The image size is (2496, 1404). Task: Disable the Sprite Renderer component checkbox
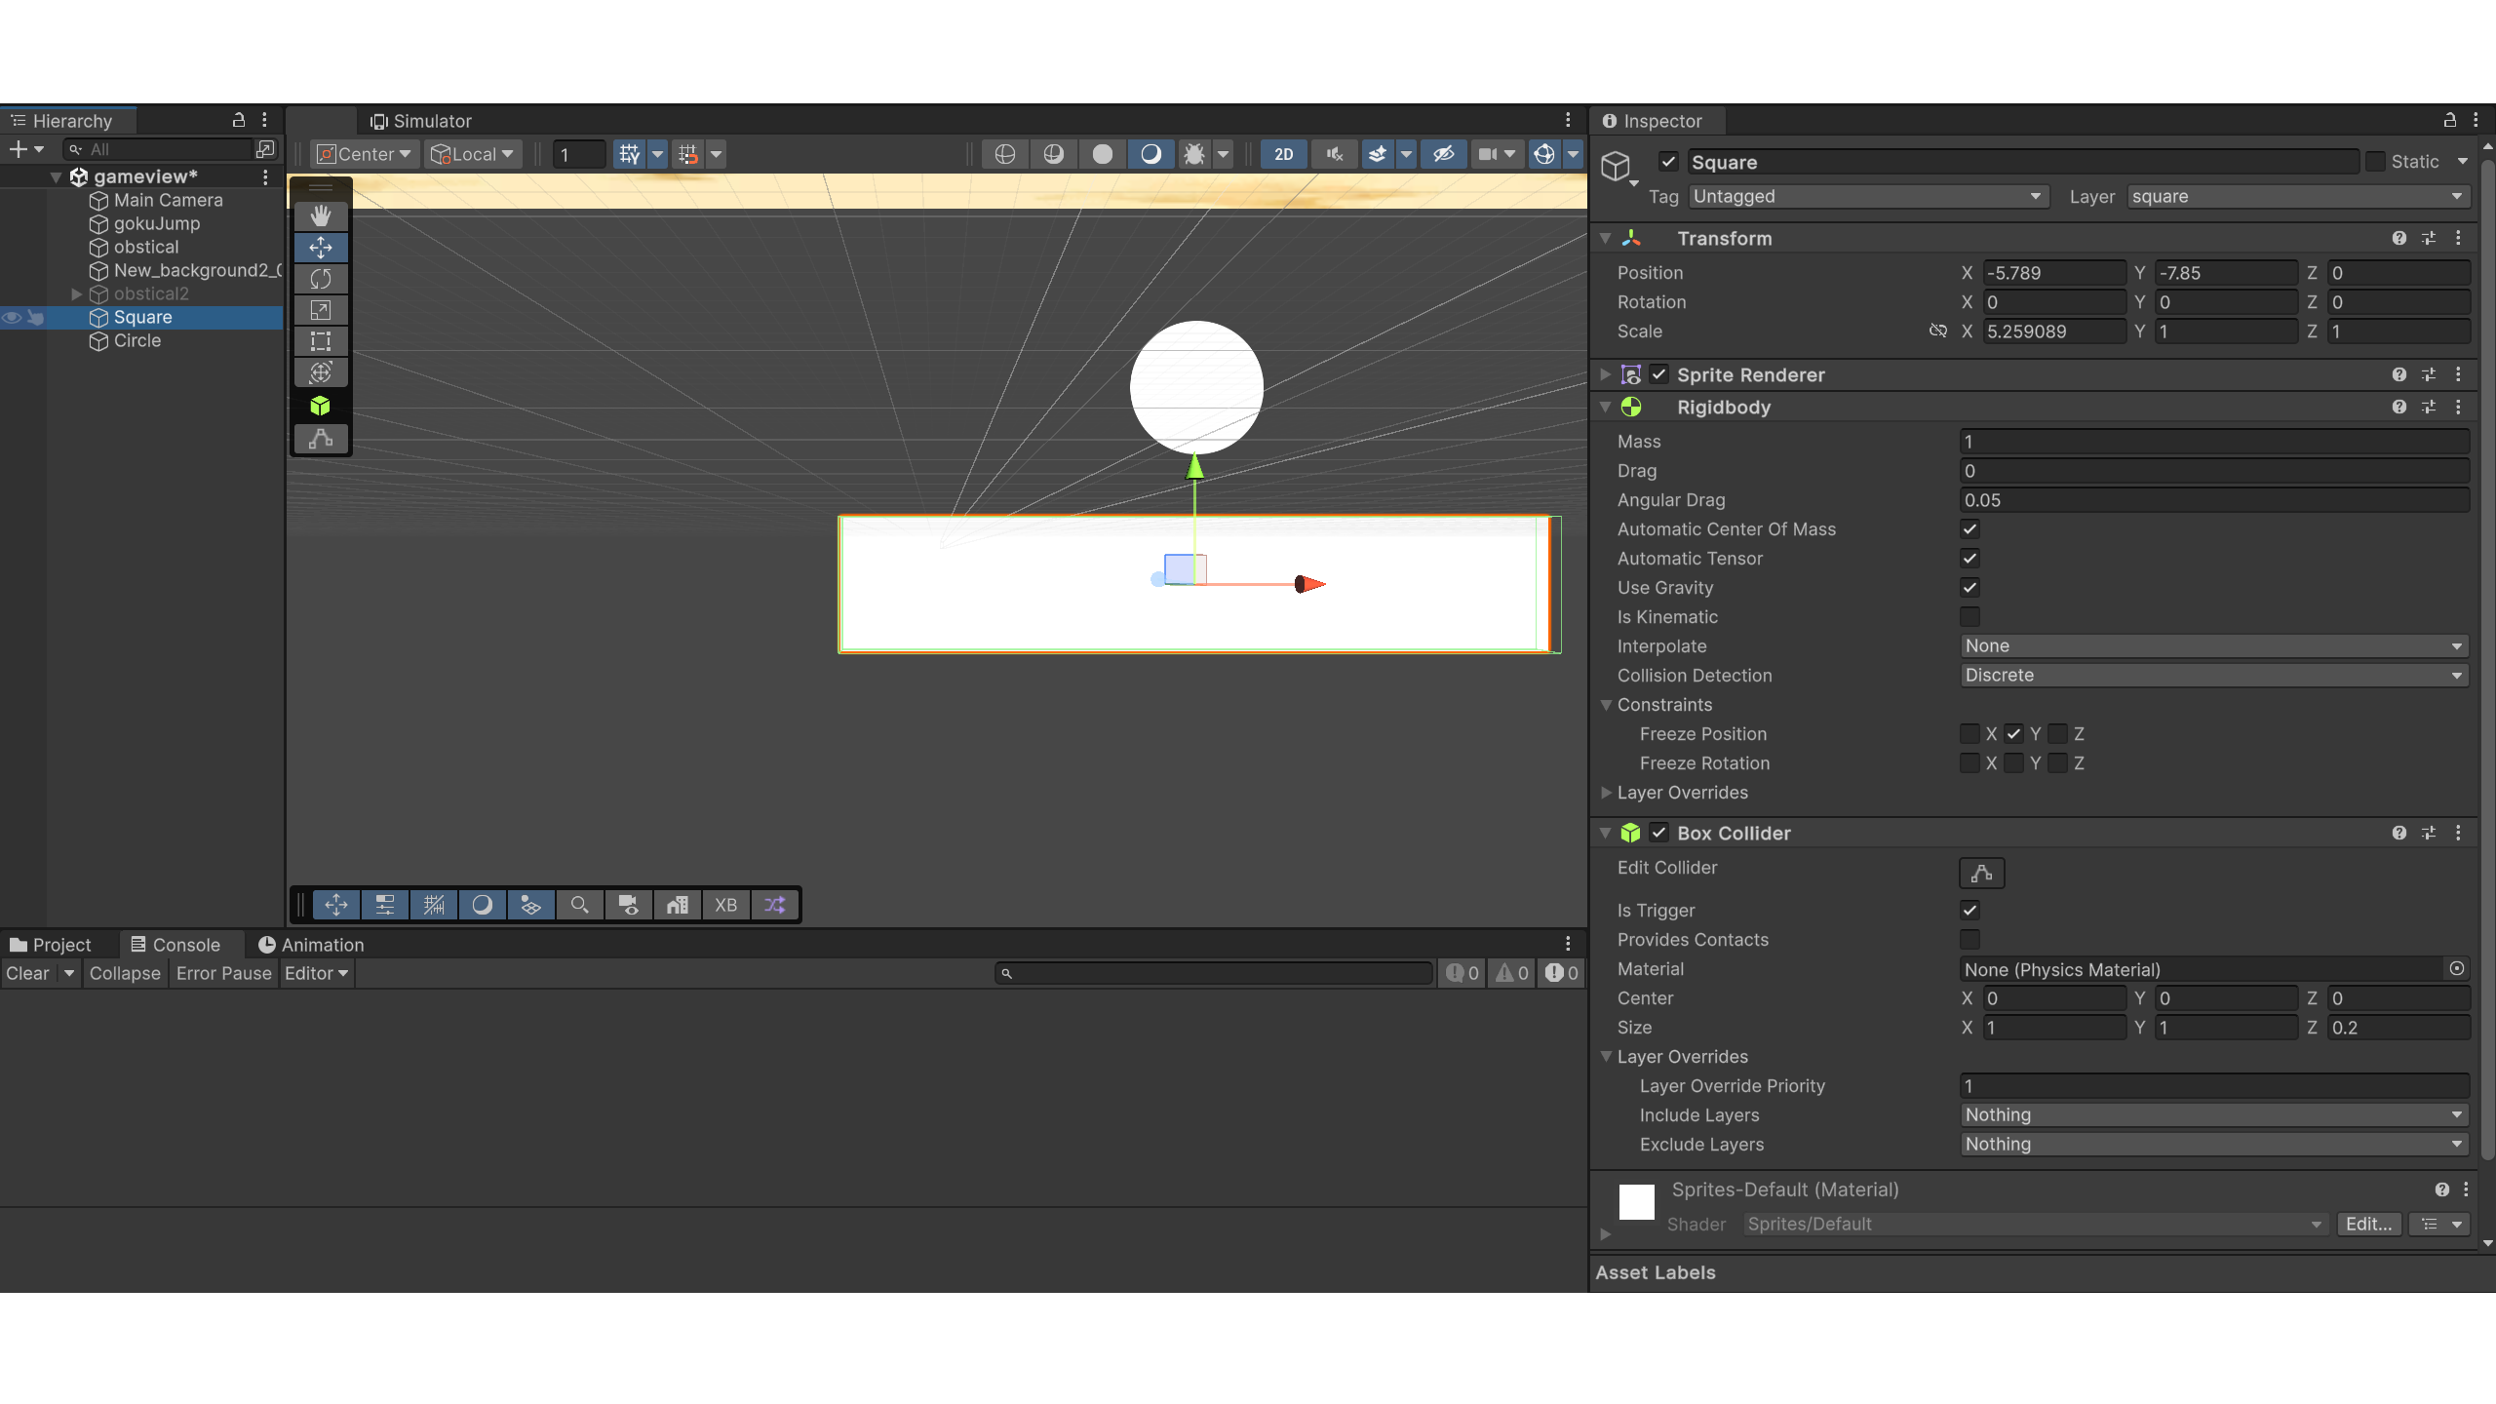(1658, 374)
